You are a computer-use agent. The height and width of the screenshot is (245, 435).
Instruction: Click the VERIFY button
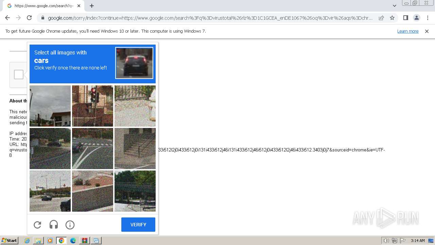138,225
